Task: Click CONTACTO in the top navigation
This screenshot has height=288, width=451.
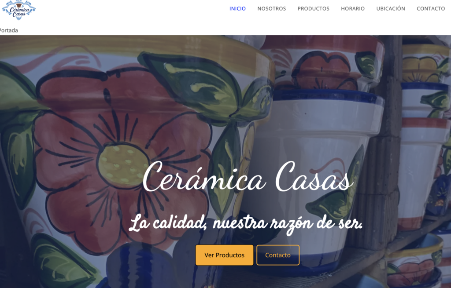Action: click(x=431, y=9)
